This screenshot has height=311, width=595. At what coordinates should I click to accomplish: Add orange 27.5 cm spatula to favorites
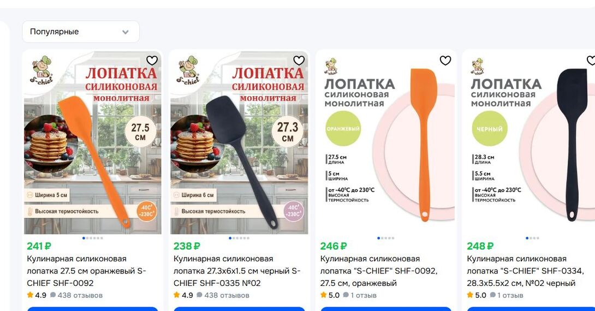tap(152, 61)
